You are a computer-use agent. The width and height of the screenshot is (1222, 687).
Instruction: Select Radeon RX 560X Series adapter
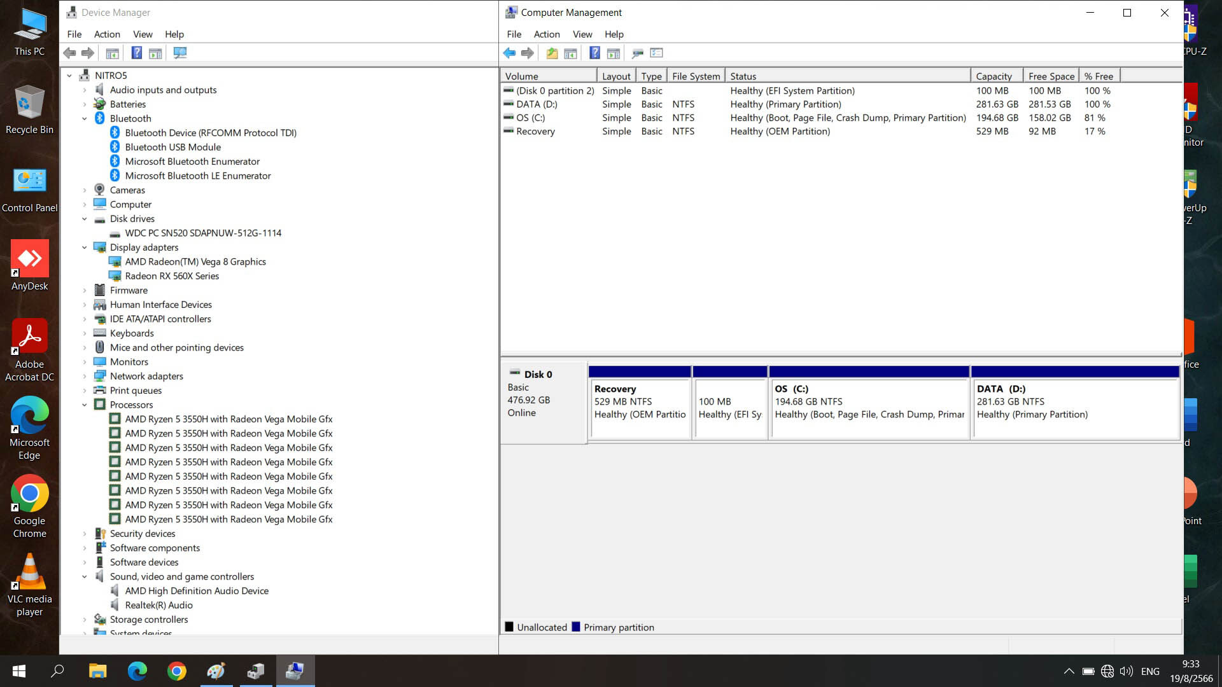point(172,276)
